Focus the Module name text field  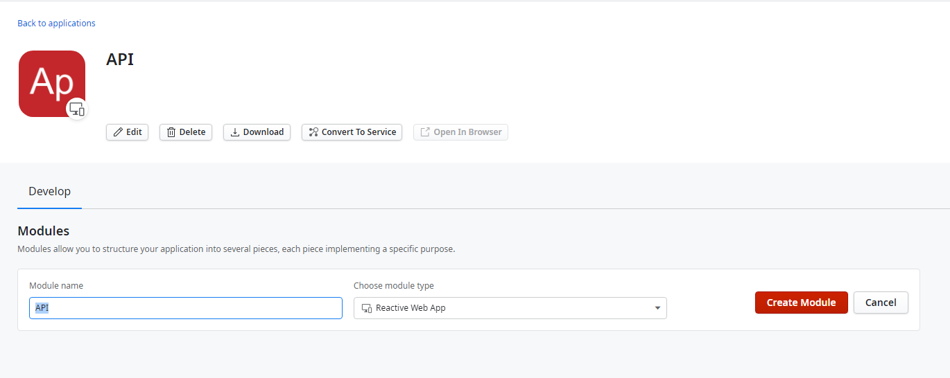click(x=186, y=308)
